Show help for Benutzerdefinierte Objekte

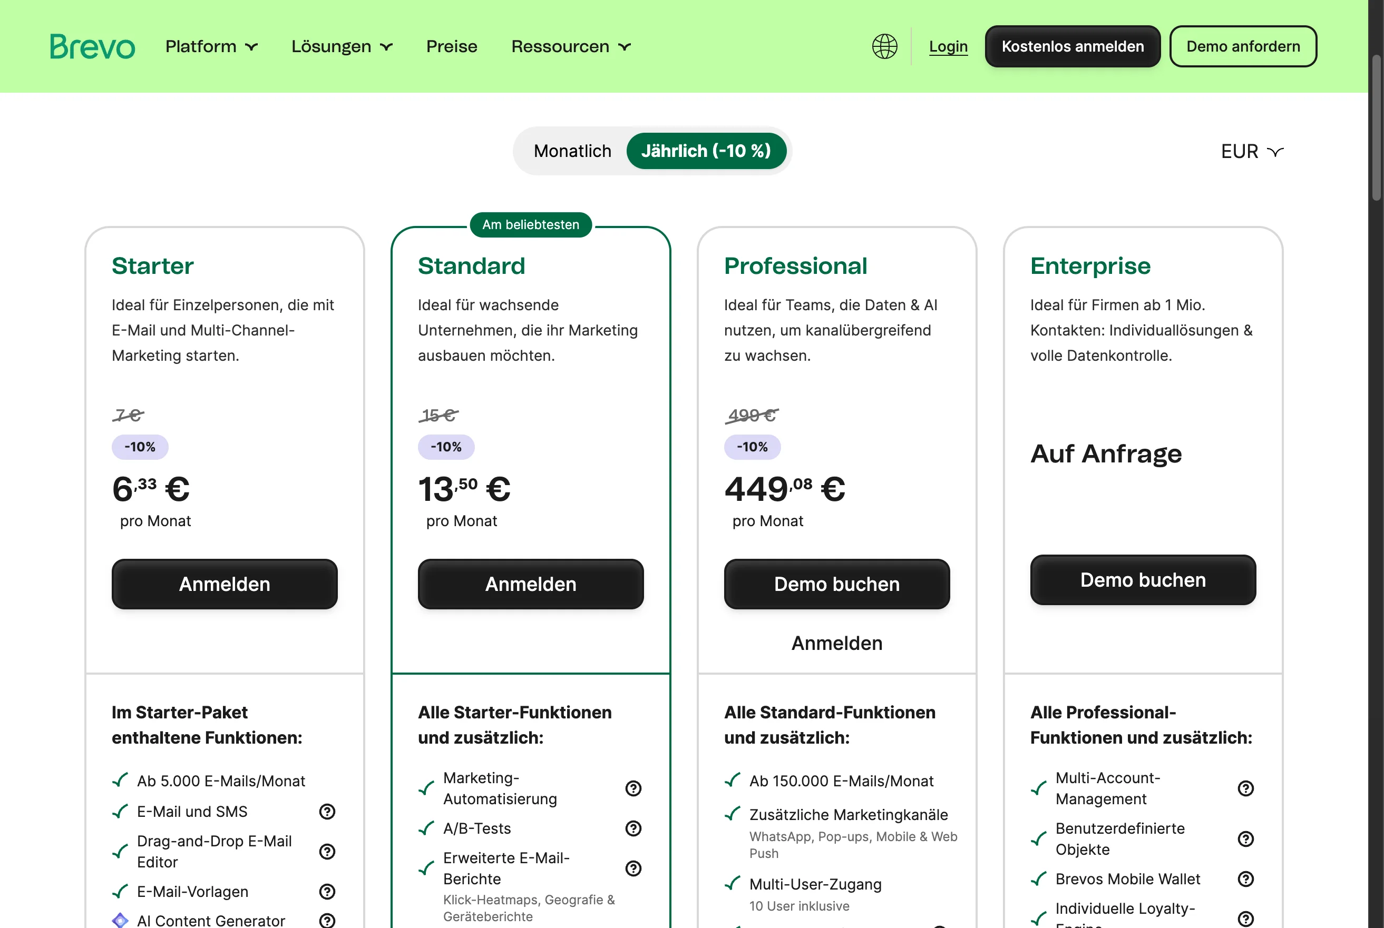(1245, 838)
